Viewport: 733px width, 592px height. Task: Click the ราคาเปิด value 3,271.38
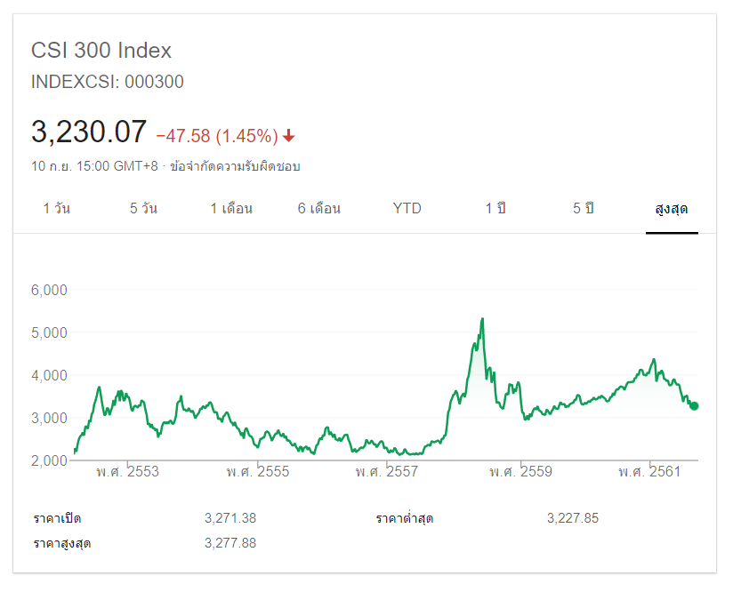(x=230, y=518)
